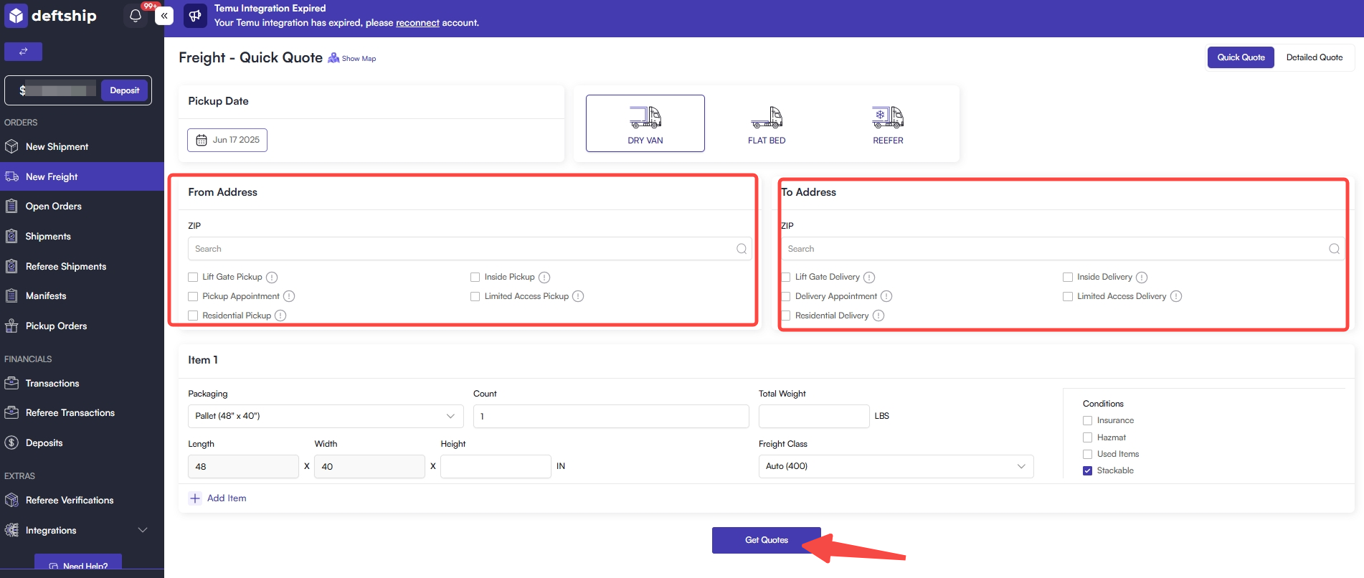Toggle the Insurance condition checkbox

(x=1087, y=421)
